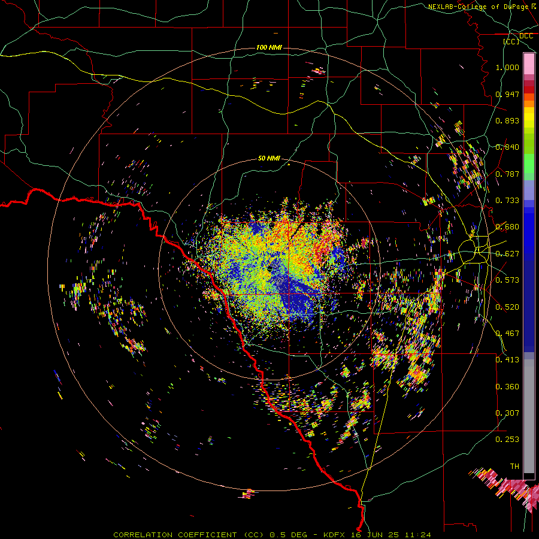
Task: Pick the red band of the color bar
Action: click(529, 90)
